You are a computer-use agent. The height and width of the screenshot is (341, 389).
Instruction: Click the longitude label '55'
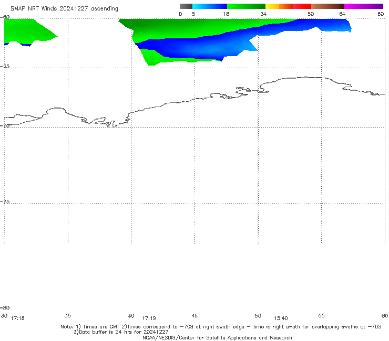click(322, 316)
